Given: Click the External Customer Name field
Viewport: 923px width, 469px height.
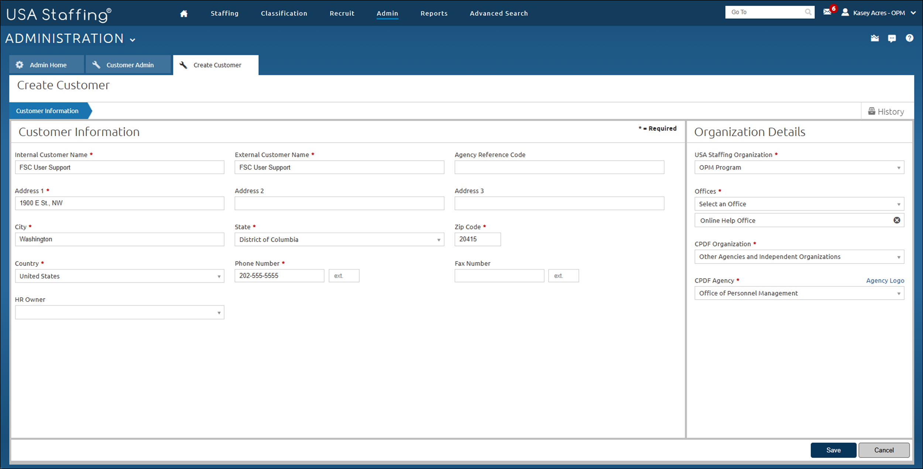Looking at the screenshot, I should point(339,167).
